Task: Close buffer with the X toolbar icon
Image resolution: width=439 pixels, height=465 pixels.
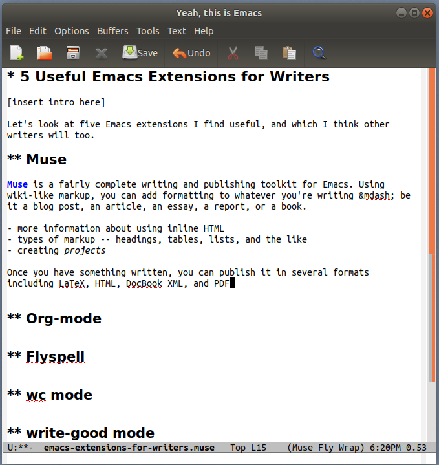Action: pyautogui.click(x=102, y=53)
